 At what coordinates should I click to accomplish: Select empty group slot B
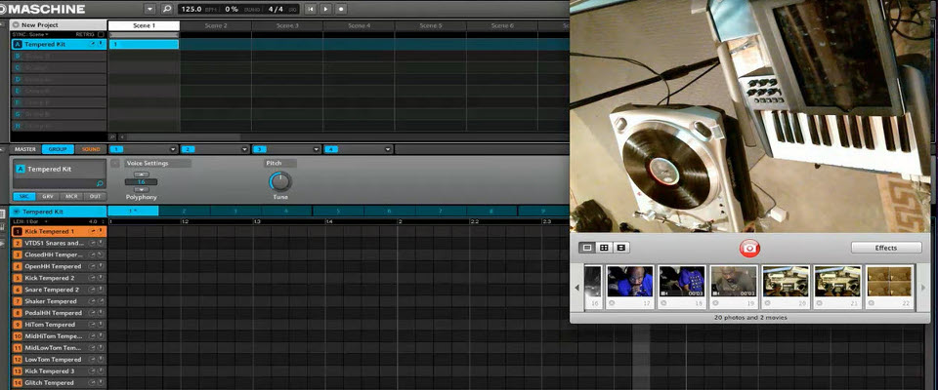[59, 57]
